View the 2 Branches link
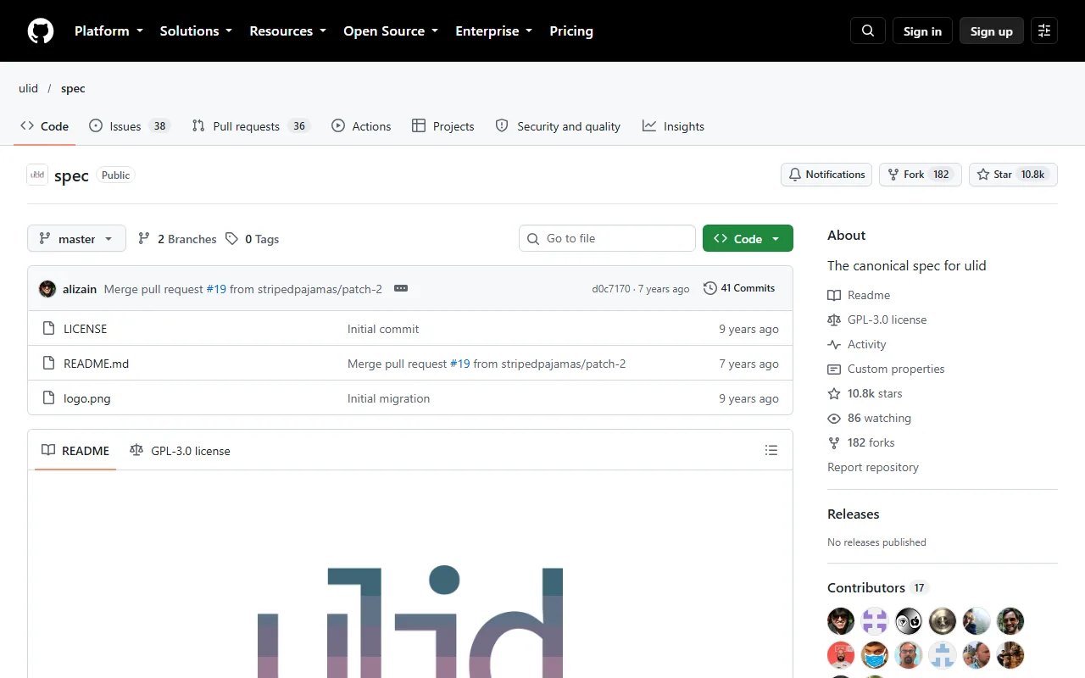 point(177,239)
